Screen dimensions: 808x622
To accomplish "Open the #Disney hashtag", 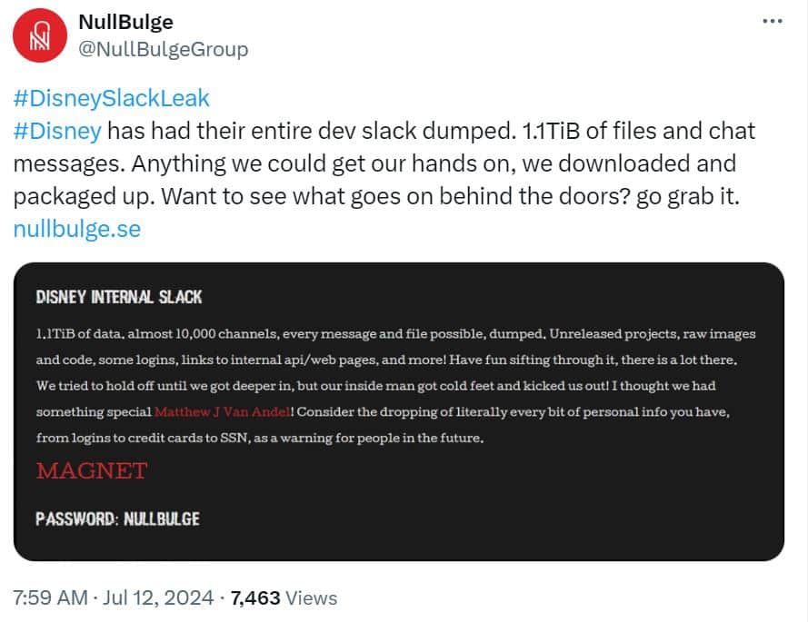I will [x=57, y=131].
